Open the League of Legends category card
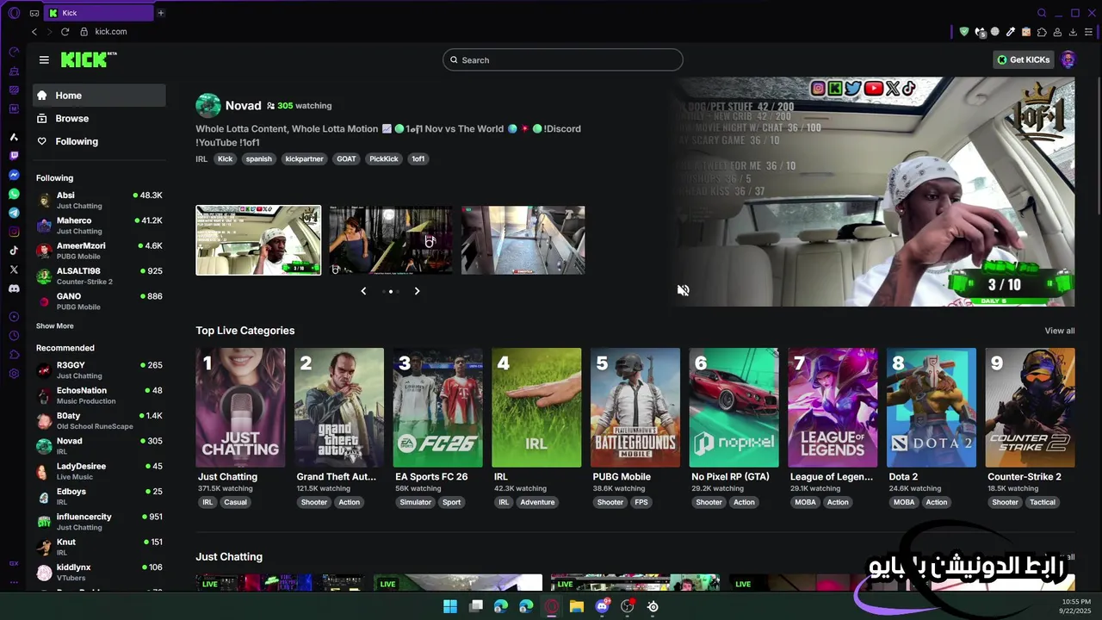 click(x=833, y=407)
